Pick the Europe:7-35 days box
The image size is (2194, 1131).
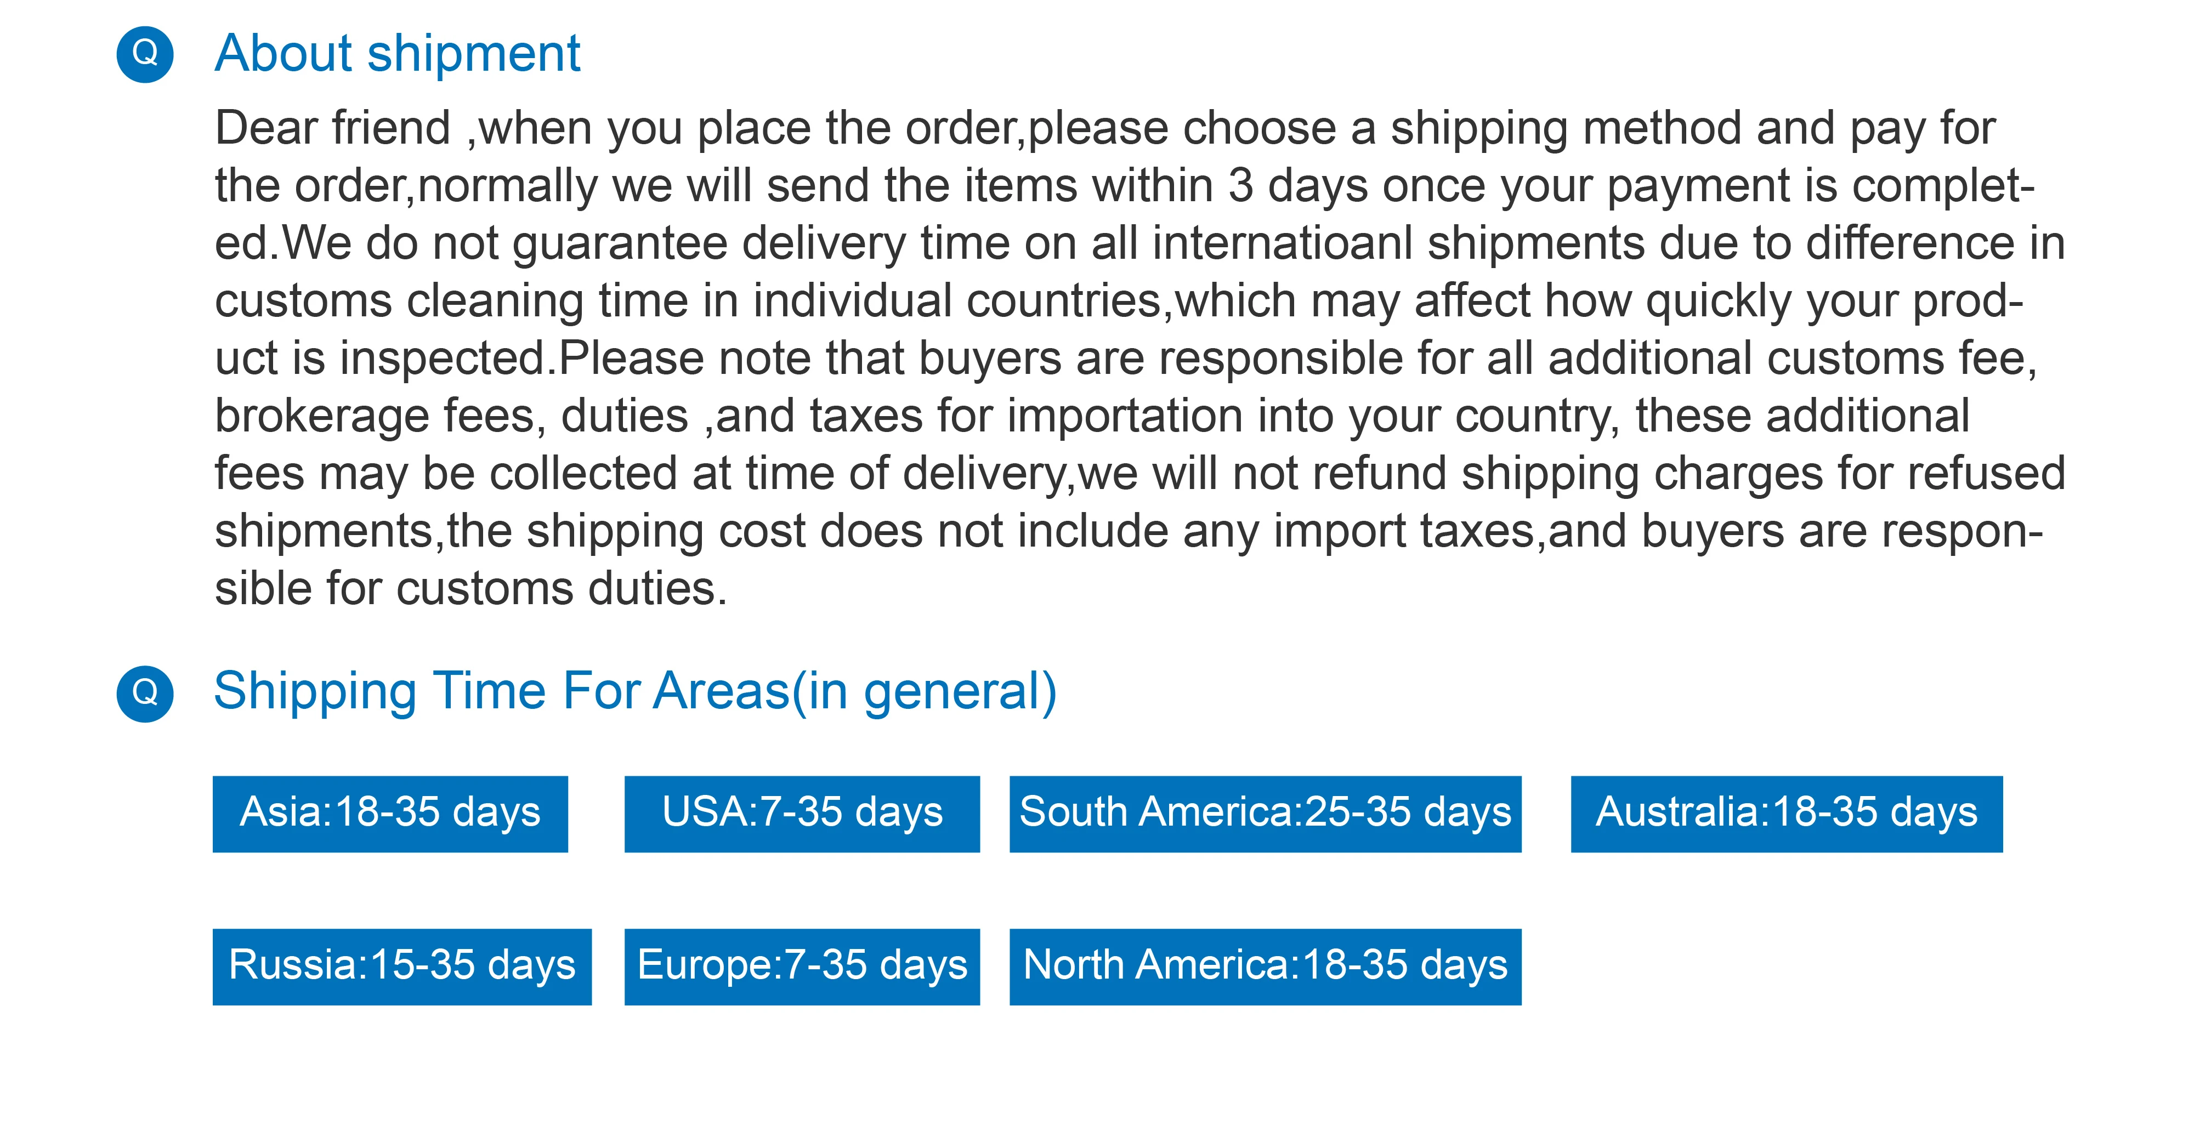pyautogui.click(x=802, y=967)
